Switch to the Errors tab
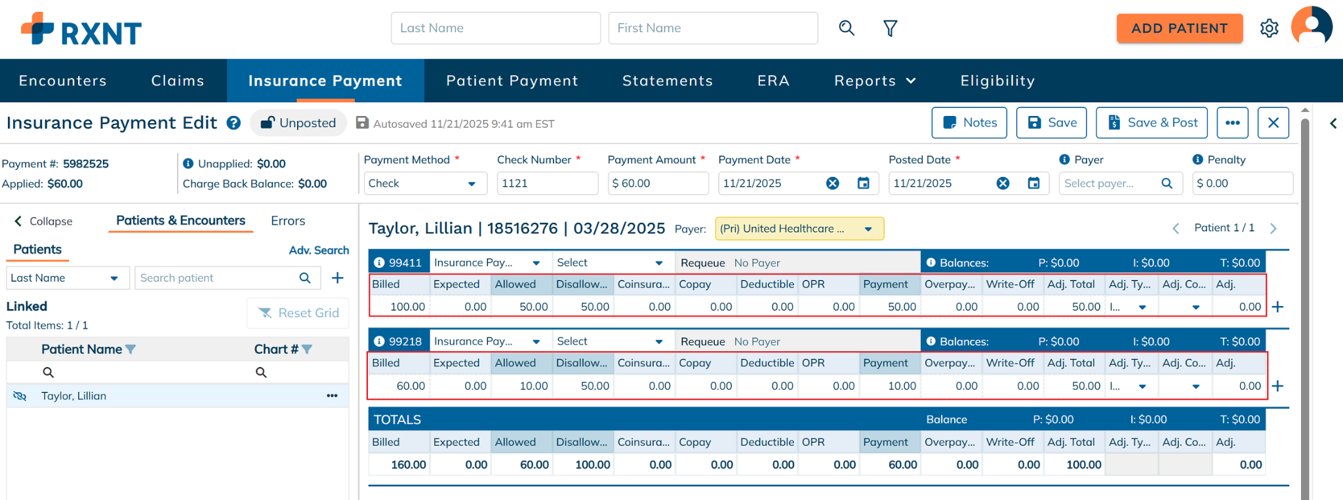1343x500 pixels. click(288, 221)
